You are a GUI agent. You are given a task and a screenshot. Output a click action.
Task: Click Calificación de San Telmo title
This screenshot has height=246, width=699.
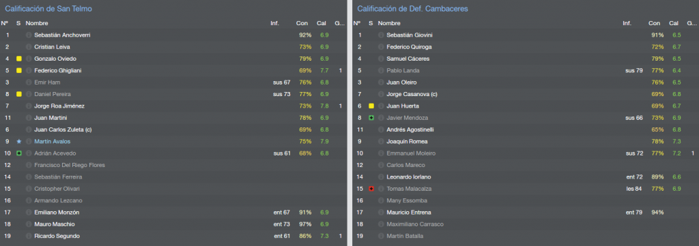(48, 8)
